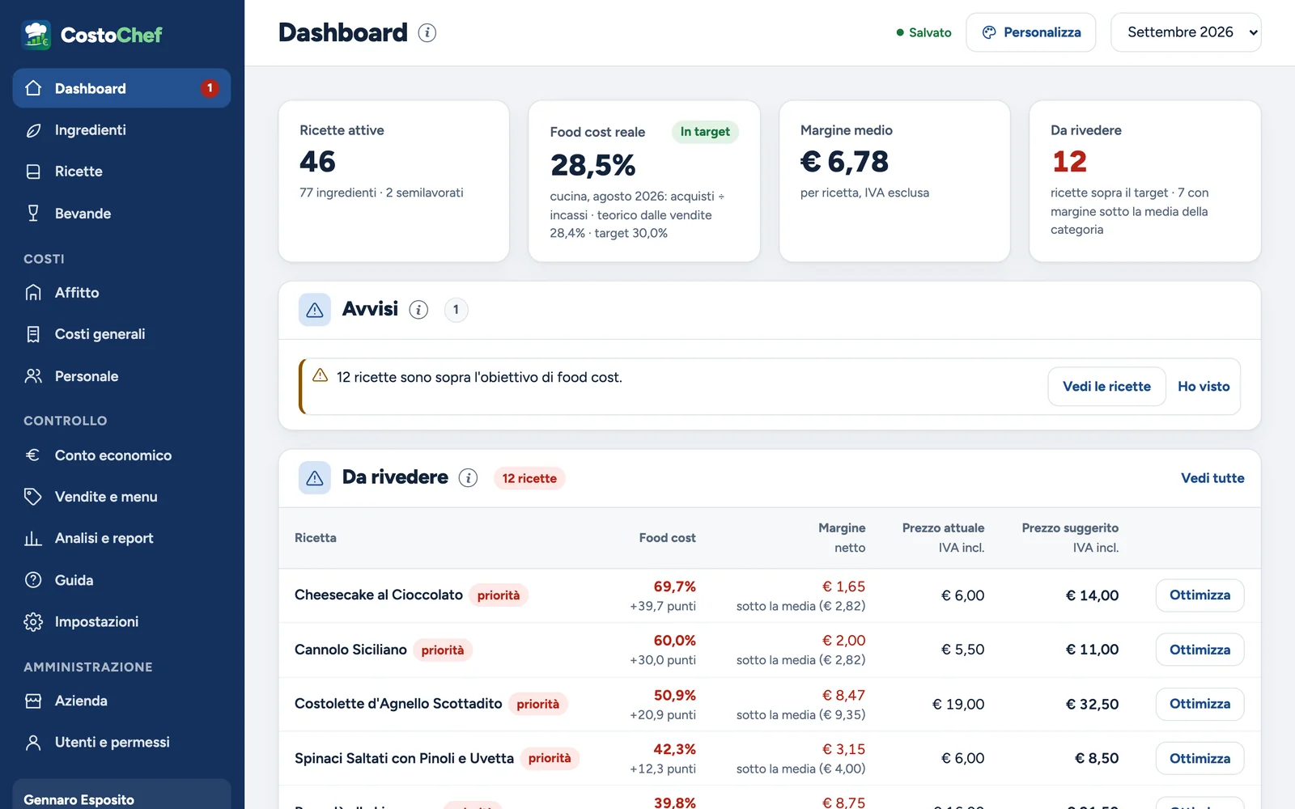The height and width of the screenshot is (809, 1295).
Task: Click the Food cost column header
Action: (x=667, y=538)
